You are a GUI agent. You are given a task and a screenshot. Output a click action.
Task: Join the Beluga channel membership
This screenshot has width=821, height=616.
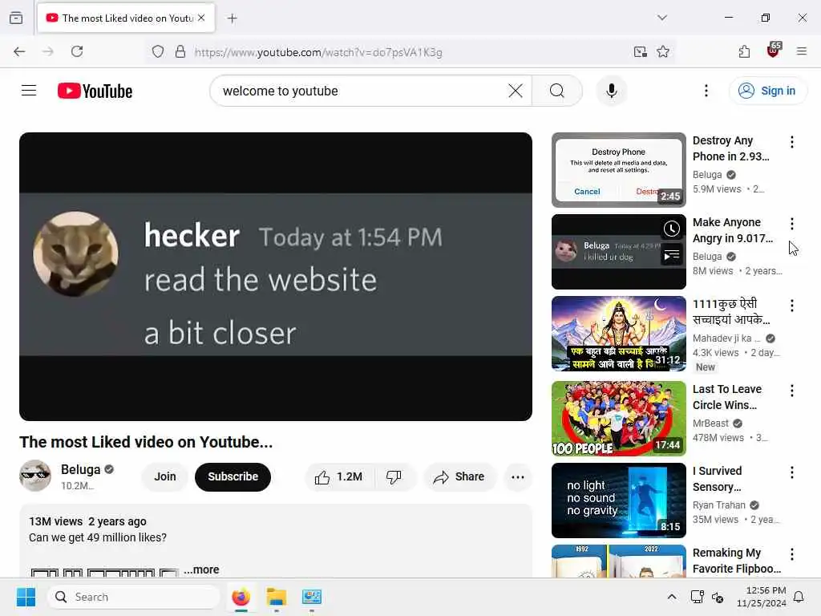164,476
